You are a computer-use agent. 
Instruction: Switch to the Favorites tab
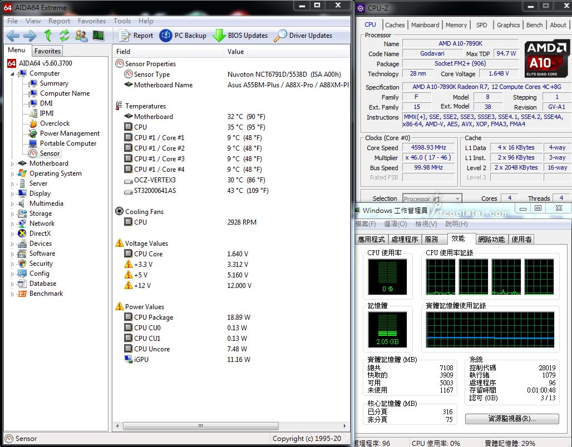(x=47, y=51)
